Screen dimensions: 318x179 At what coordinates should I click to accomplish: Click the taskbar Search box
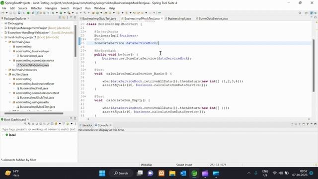(x=121, y=174)
